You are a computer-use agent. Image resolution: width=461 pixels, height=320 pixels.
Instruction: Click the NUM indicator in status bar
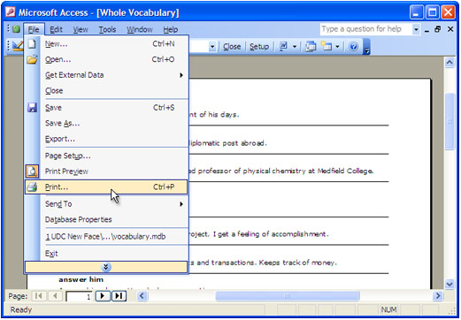coord(388,309)
